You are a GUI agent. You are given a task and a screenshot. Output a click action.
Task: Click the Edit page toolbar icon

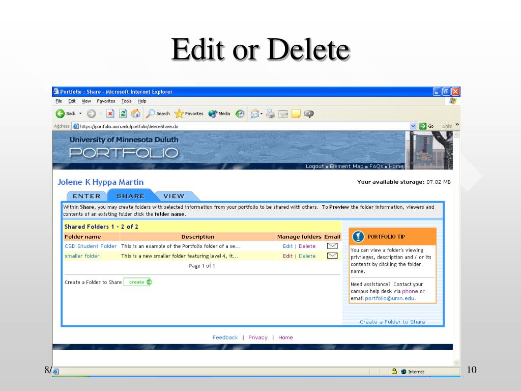pyautogui.click(x=283, y=114)
